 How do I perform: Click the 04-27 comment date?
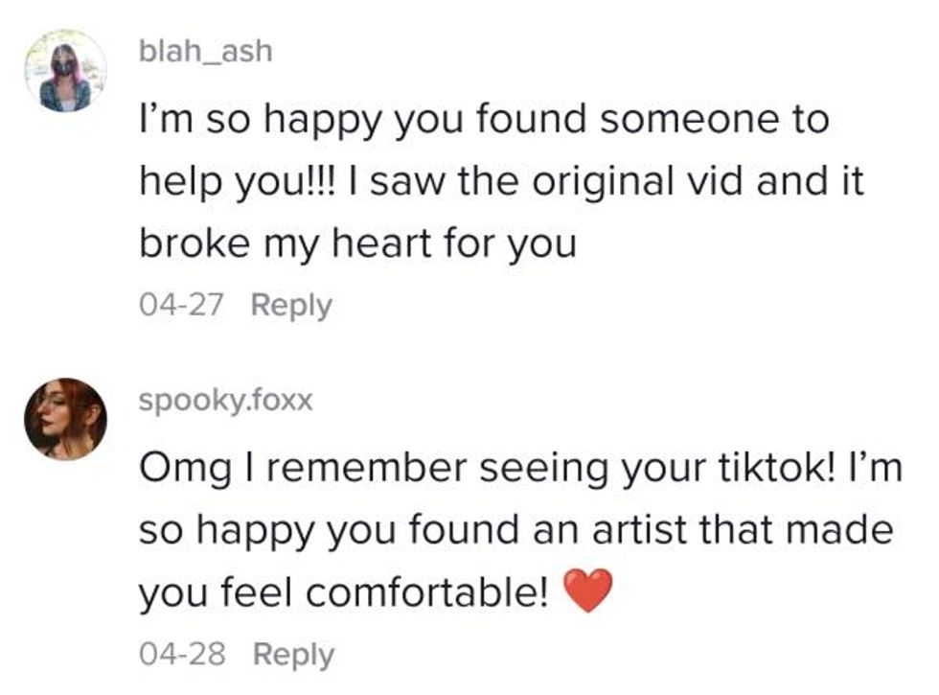tap(181, 305)
